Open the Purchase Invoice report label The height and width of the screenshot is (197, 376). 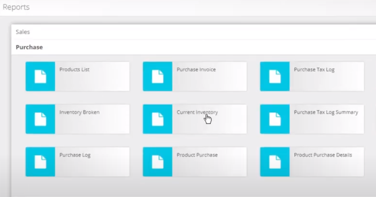pyautogui.click(x=196, y=70)
